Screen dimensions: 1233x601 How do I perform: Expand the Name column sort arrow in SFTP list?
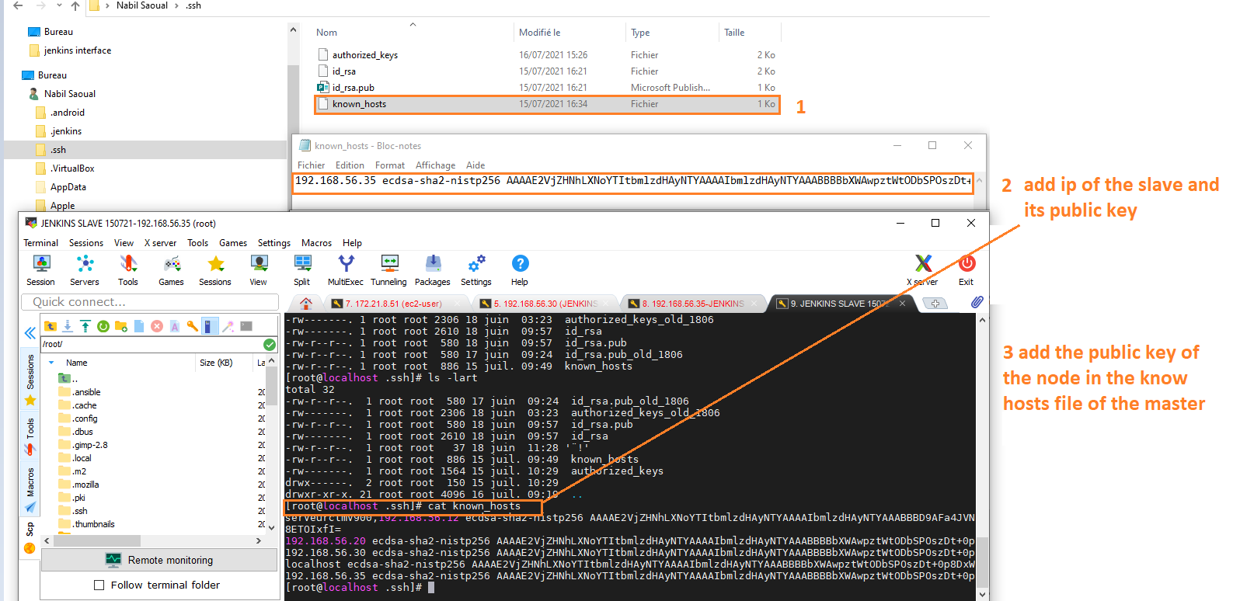click(x=51, y=363)
